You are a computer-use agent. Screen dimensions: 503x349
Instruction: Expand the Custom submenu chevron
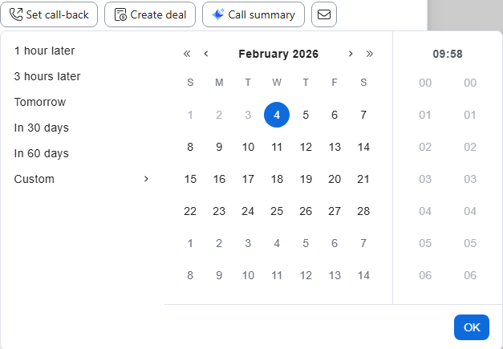point(146,179)
